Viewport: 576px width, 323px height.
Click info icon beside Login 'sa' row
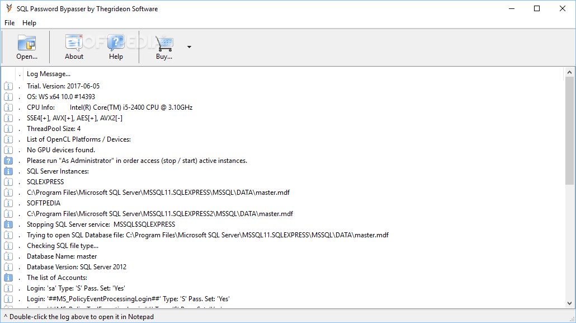tap(8, 289)
